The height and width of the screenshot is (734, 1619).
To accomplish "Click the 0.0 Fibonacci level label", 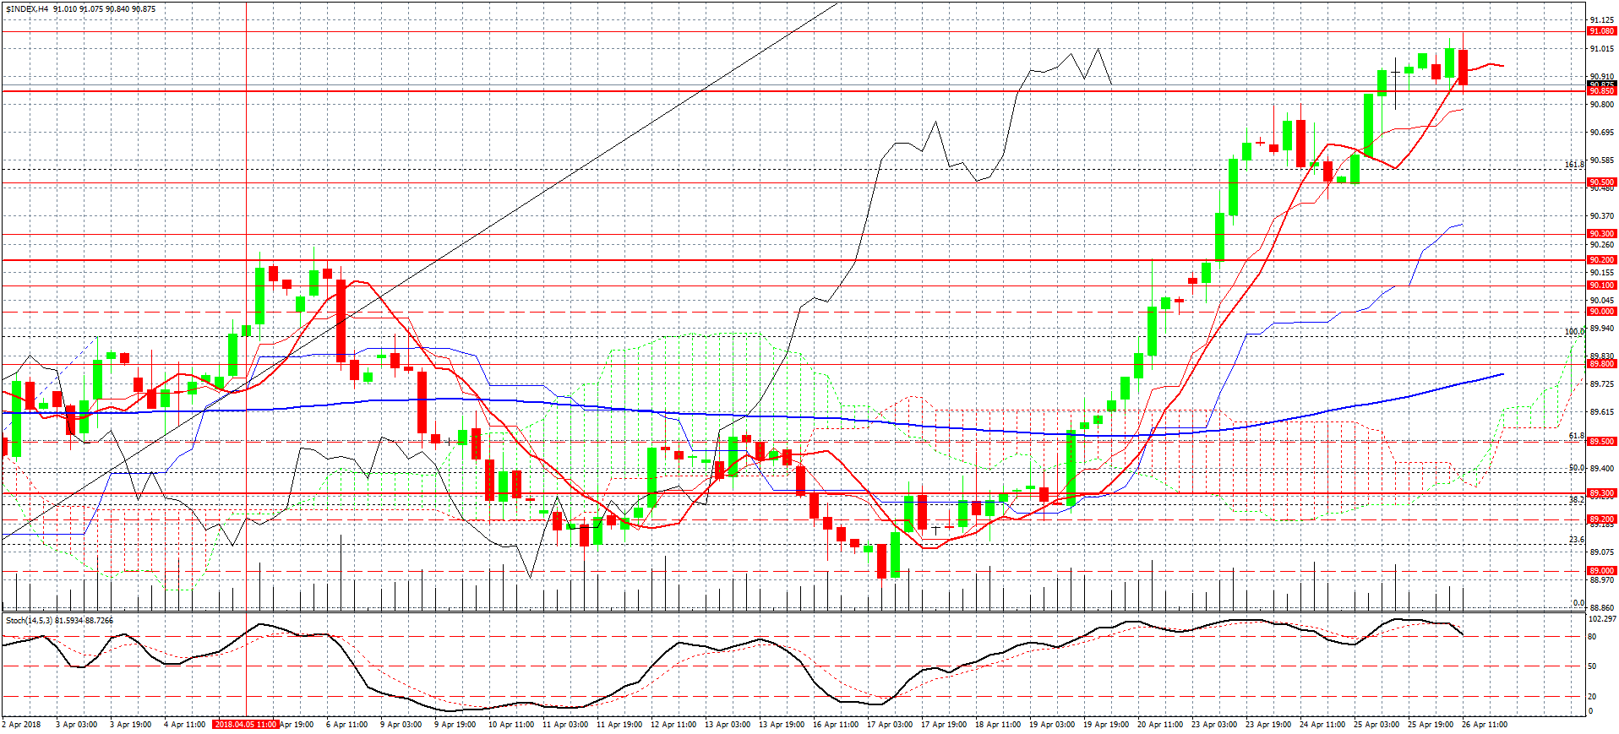I will pyautogui.click(x=1579, y=603).
